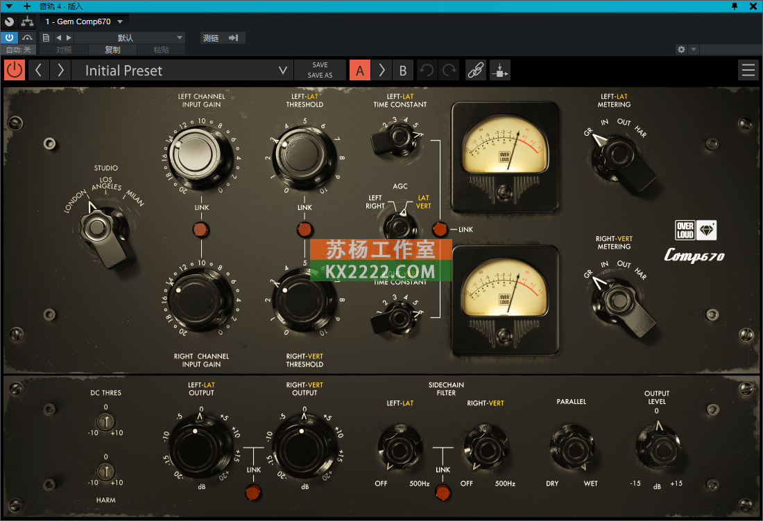Toggle the Sidechain Filter LINK red button
The height and width of the screenshot is (521, 763).
point(443,492)
